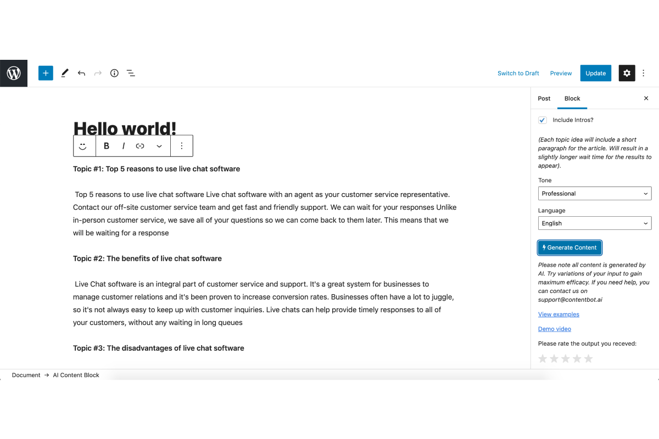Rate output with the second star
The height and width of the screenshot is (439, 659).
click(554, 359)
